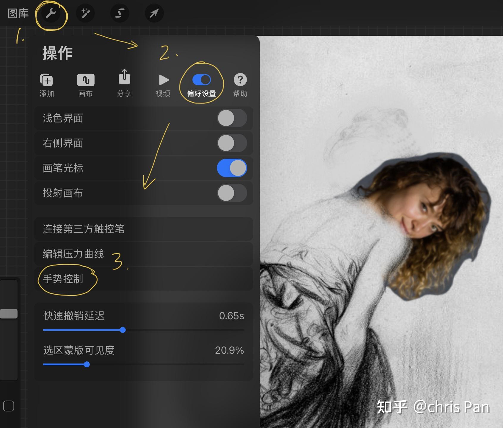Screen dimensions: 503x428
Task: Select the S-shaped Selection tool
Action: 120,13
